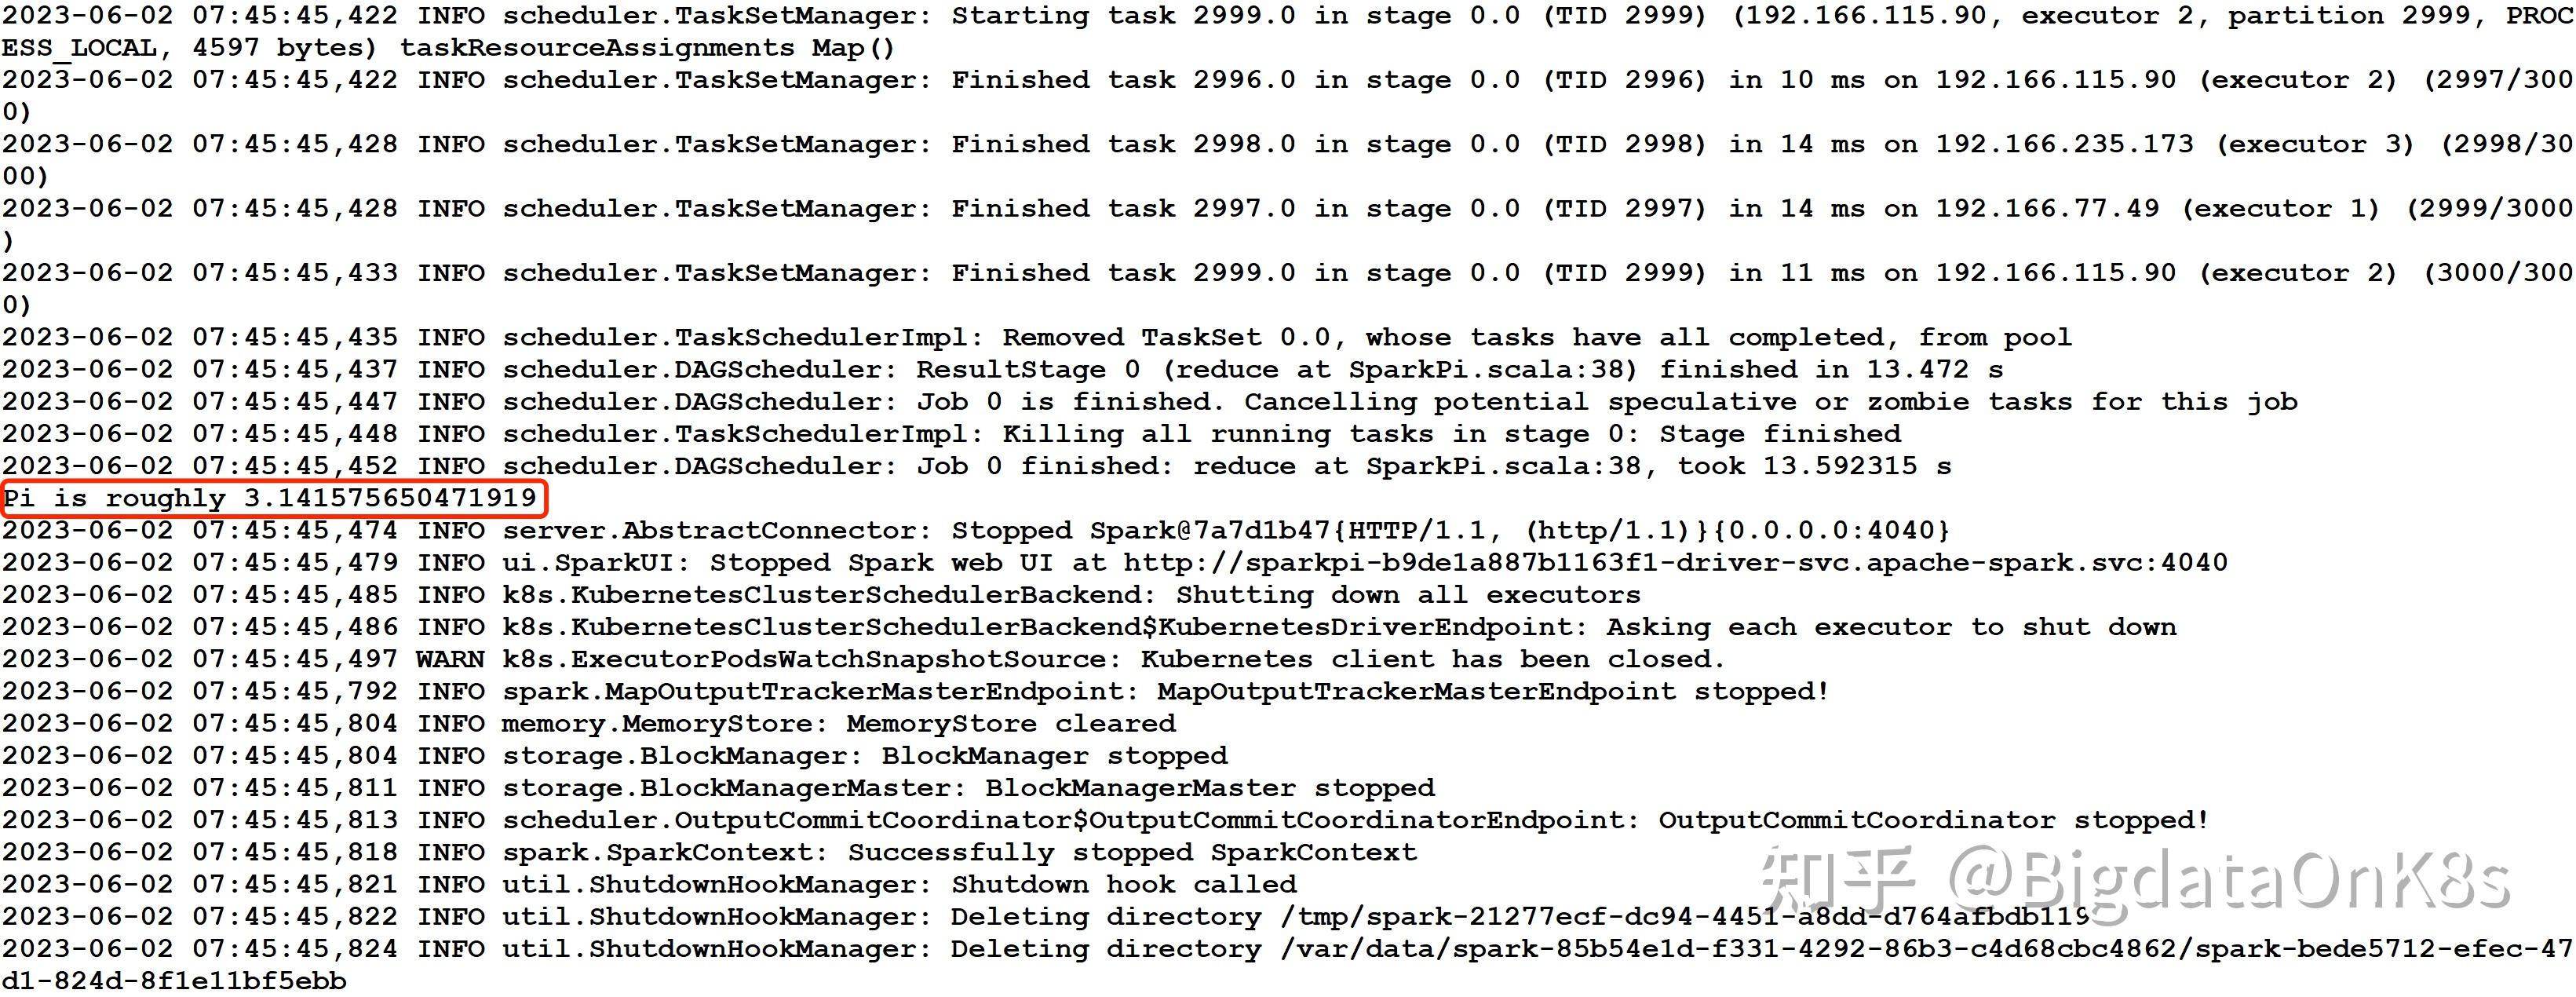Click the /tmp/spark-21277ecf directory path
Screen dimensions: 2576x997
pyautogui.click(x=1685, y=917)
